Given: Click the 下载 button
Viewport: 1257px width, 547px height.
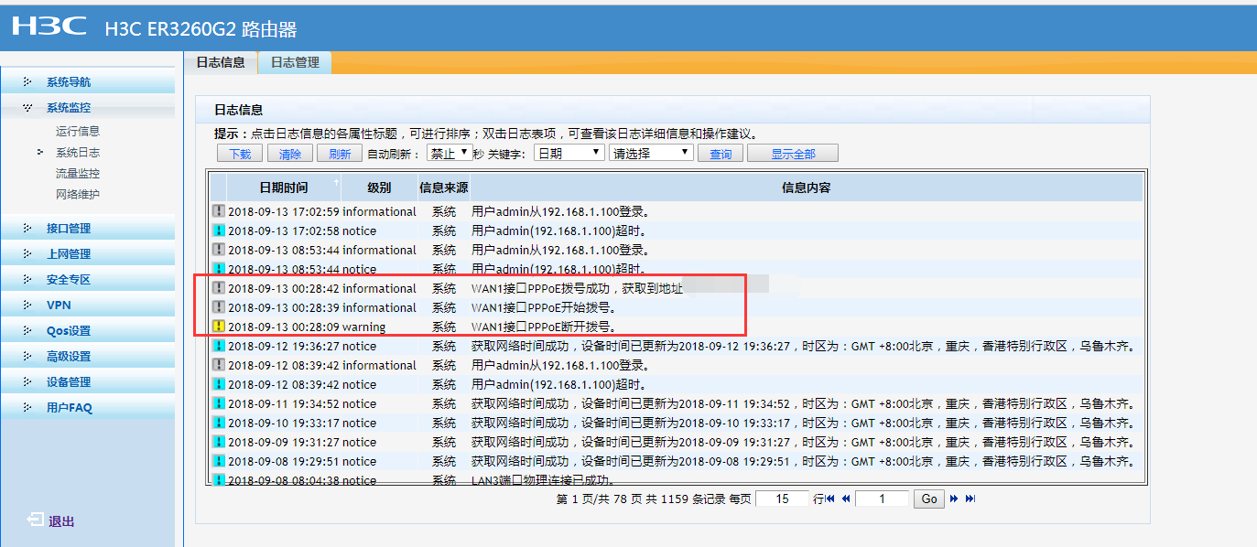Looking at the screenshot, I should pos(240,154).
